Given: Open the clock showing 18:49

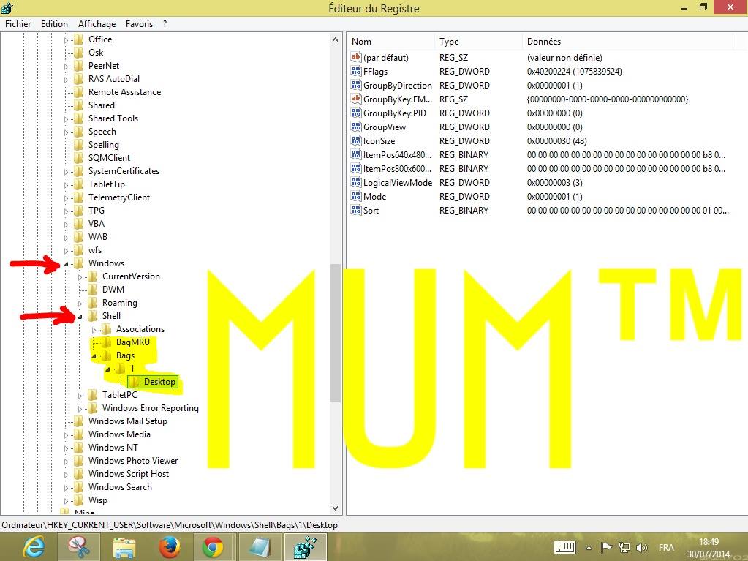Looking at the screenshot, I should (x=709, y=548).
